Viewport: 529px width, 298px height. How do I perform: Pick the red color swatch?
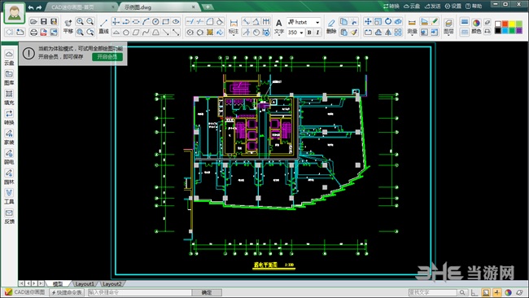(x=505, y=24)
